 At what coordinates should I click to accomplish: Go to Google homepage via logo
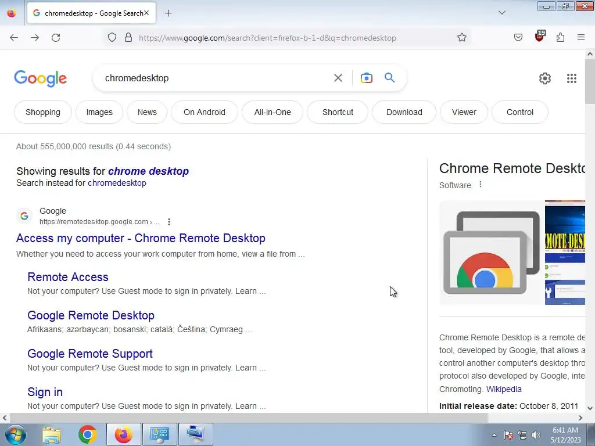(41, 78)
